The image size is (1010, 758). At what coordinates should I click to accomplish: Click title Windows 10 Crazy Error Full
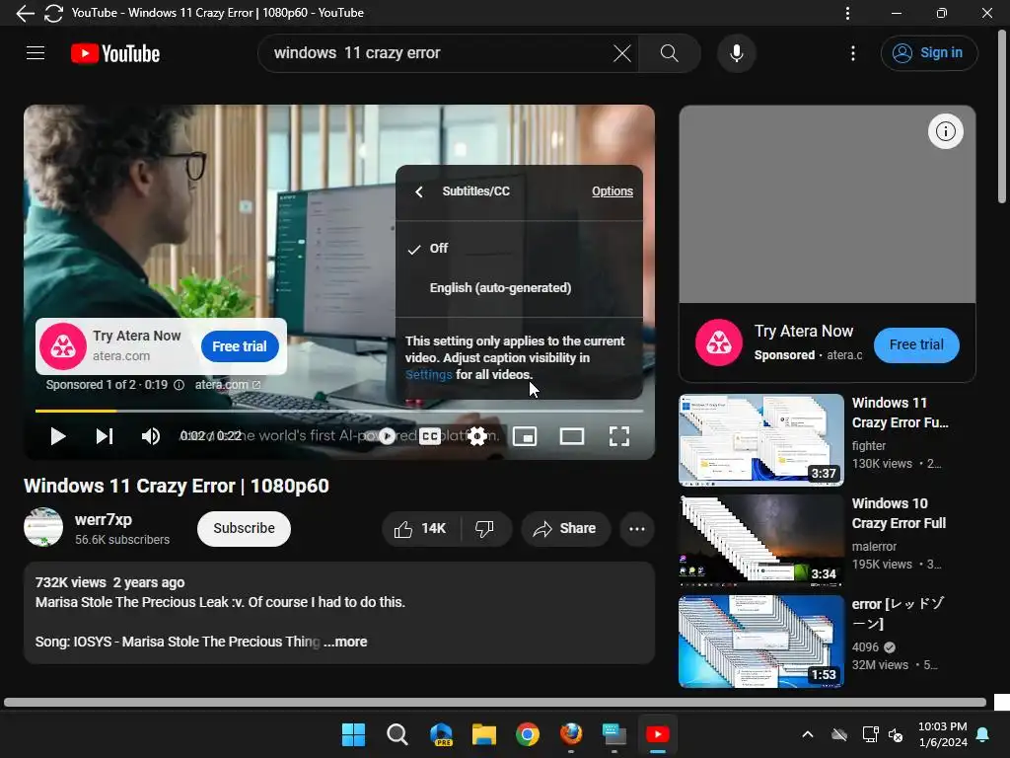(899, 513)
